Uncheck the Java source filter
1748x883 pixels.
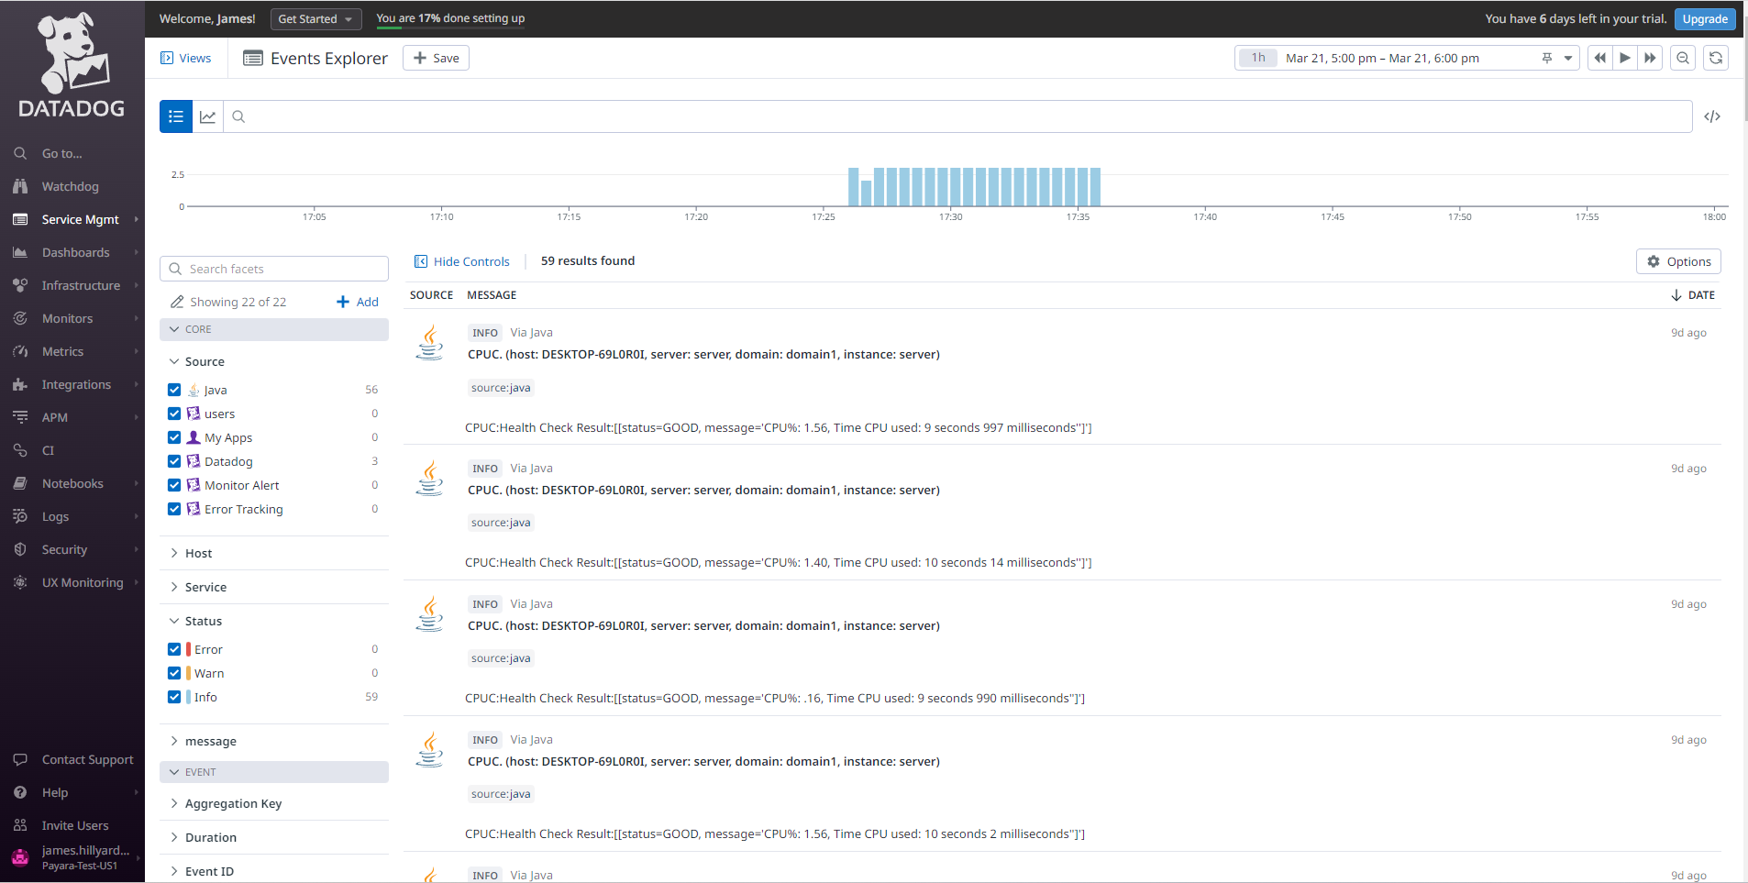pyautogui.click(x=174, y=390)
